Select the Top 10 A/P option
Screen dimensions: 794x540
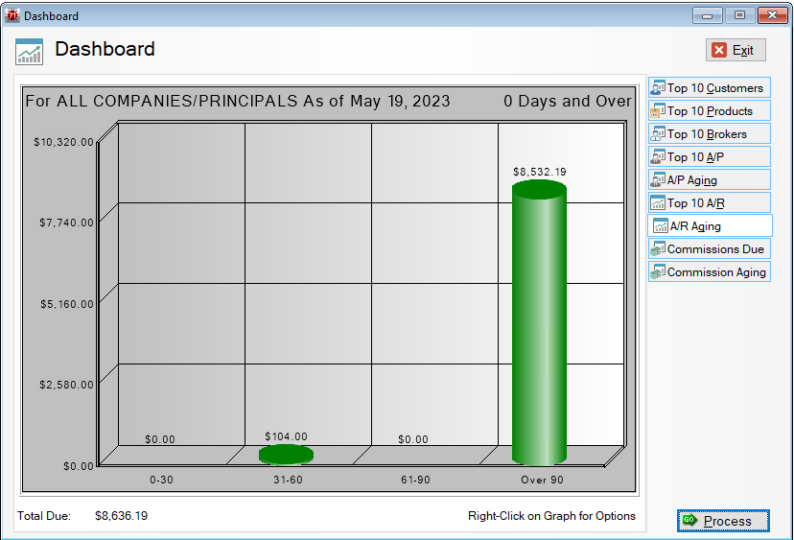pos(709,157)
